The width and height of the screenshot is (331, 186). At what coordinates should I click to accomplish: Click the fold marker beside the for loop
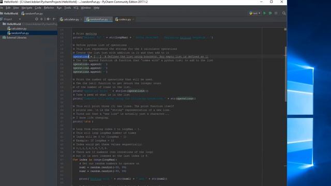(x=72, y=160)
